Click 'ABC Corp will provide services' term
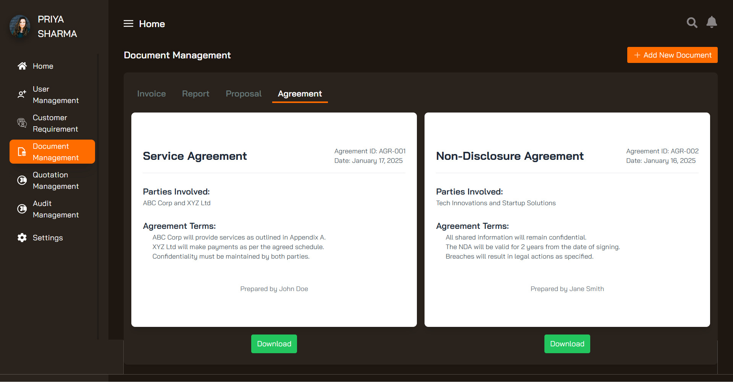The image size is (733, 386). (239, 237)
